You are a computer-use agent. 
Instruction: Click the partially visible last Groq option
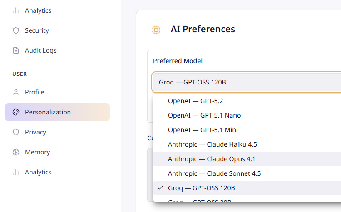(x=200, y=200)
